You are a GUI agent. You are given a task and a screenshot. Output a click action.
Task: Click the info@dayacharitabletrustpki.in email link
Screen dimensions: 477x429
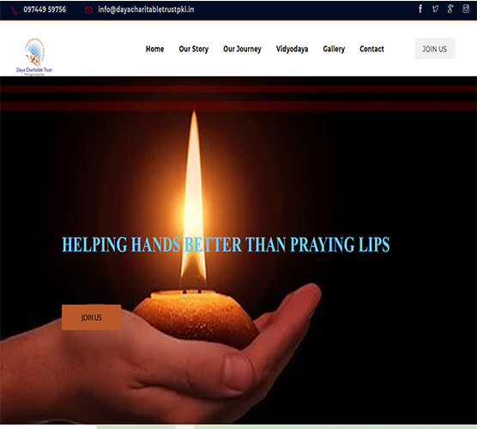(x=146, y=9)
